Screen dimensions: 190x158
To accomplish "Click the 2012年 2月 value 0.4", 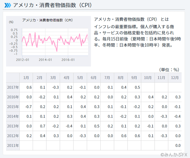I will 43,136.
